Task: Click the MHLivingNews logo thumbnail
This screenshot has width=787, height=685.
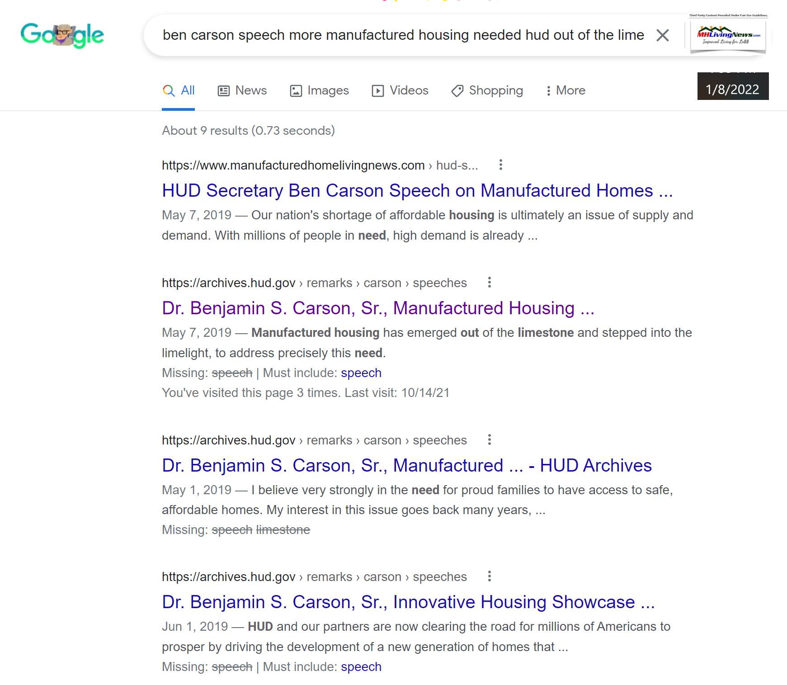Action: [x=728, y=36]
